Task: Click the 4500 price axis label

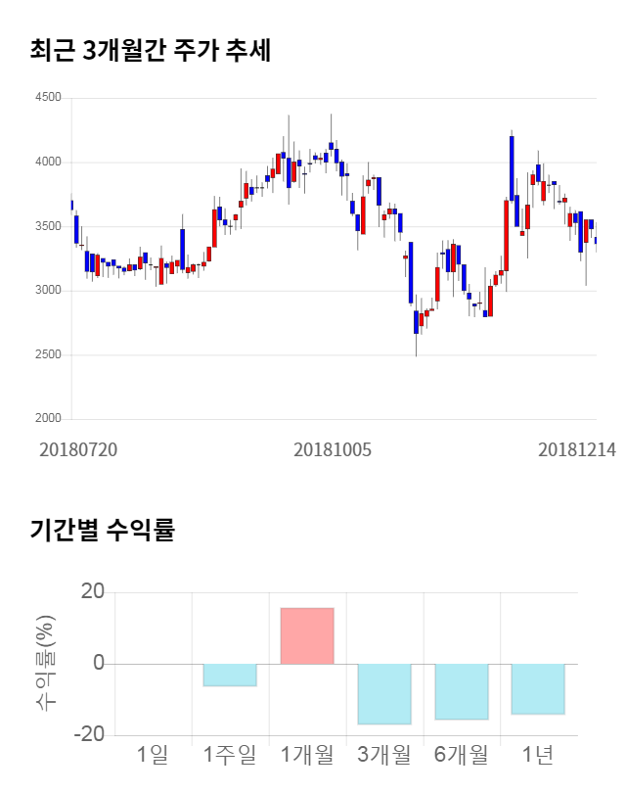Action: [x=47, y=98]
